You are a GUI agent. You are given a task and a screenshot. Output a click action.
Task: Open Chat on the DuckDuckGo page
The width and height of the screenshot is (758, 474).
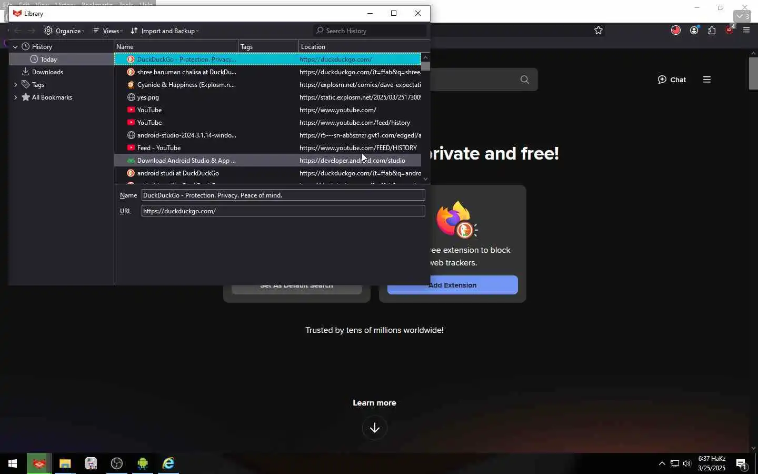click(x=672, y=80)
